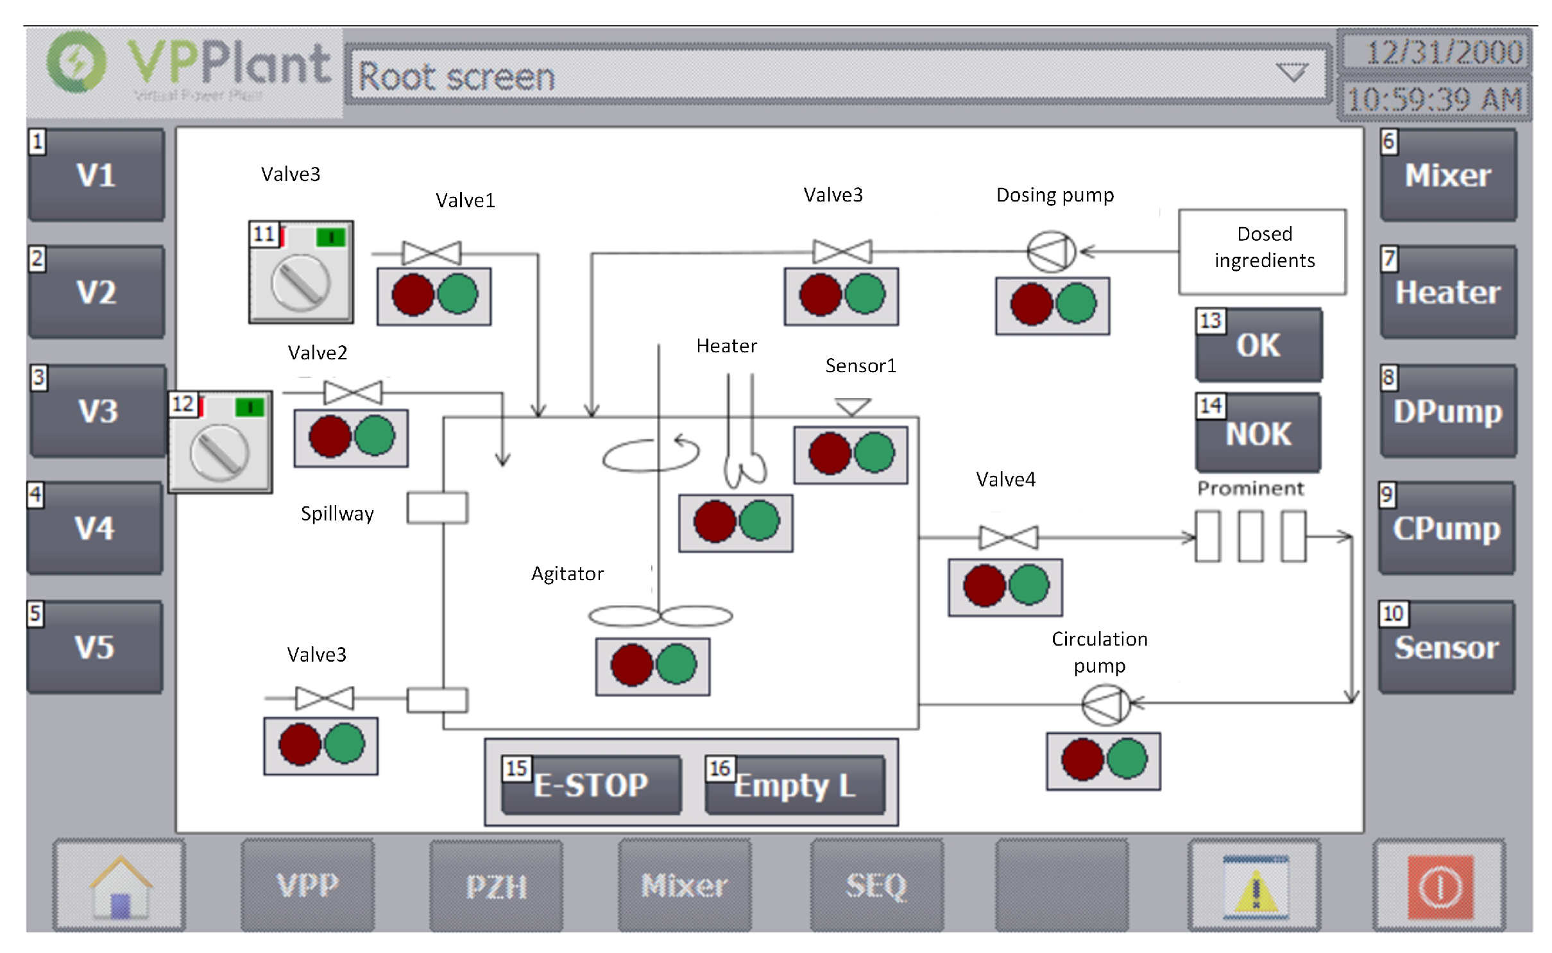Click the Dosed ingredients box
The height and width of the screenshot is (953, 1552).
coord(1262,251)
